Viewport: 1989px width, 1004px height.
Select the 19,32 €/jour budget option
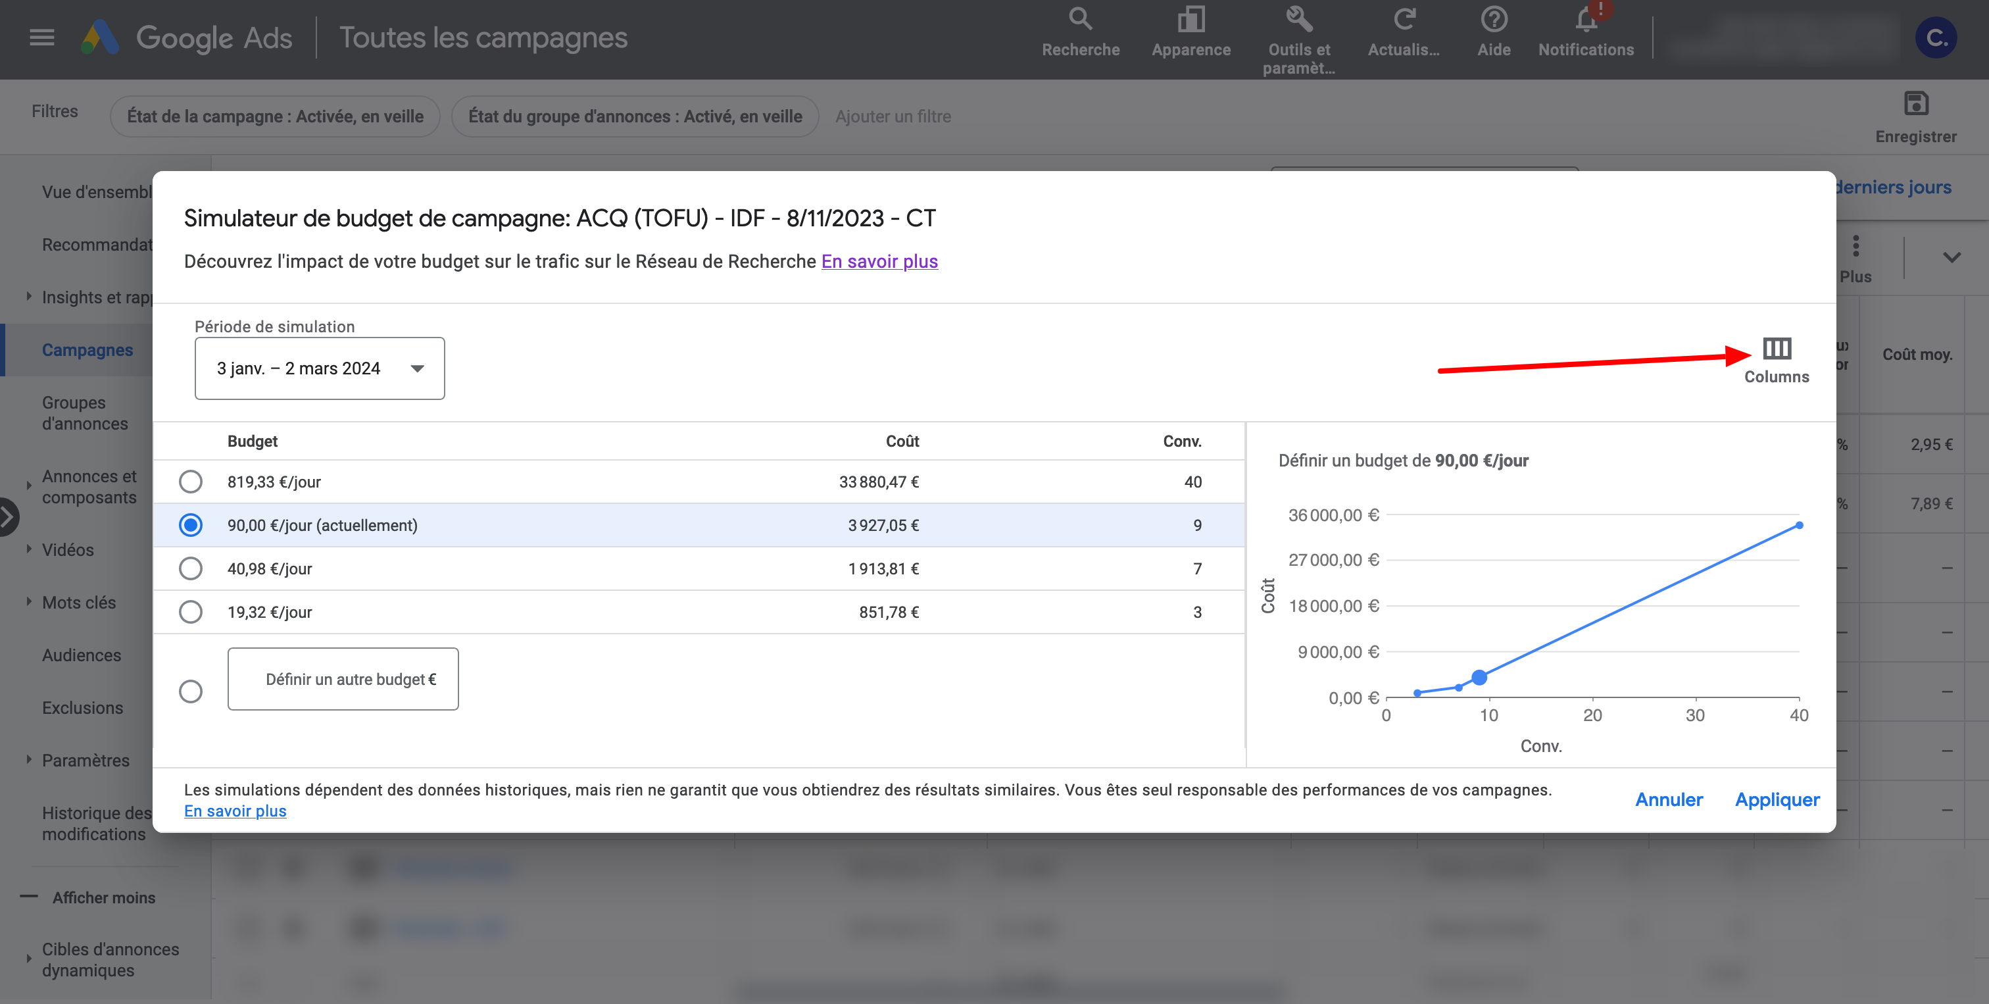click(x=190, y=612)
